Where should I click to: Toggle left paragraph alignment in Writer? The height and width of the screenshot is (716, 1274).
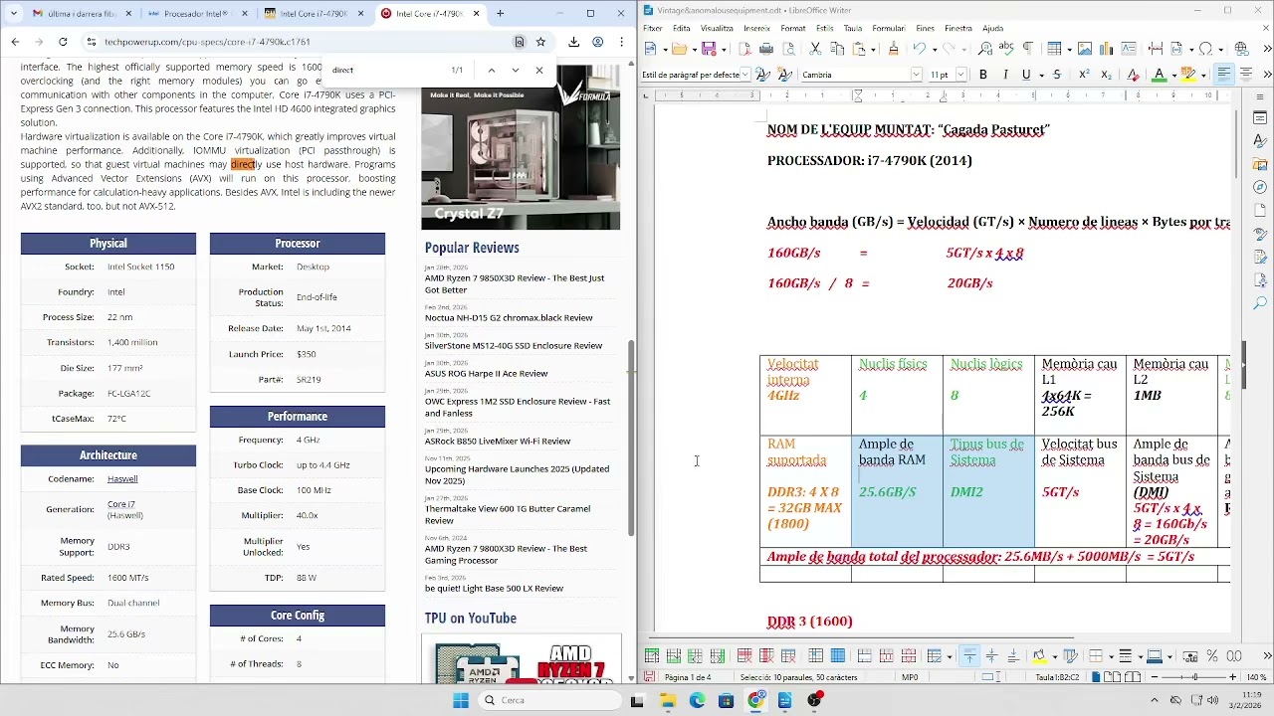tap(1223, 75)
